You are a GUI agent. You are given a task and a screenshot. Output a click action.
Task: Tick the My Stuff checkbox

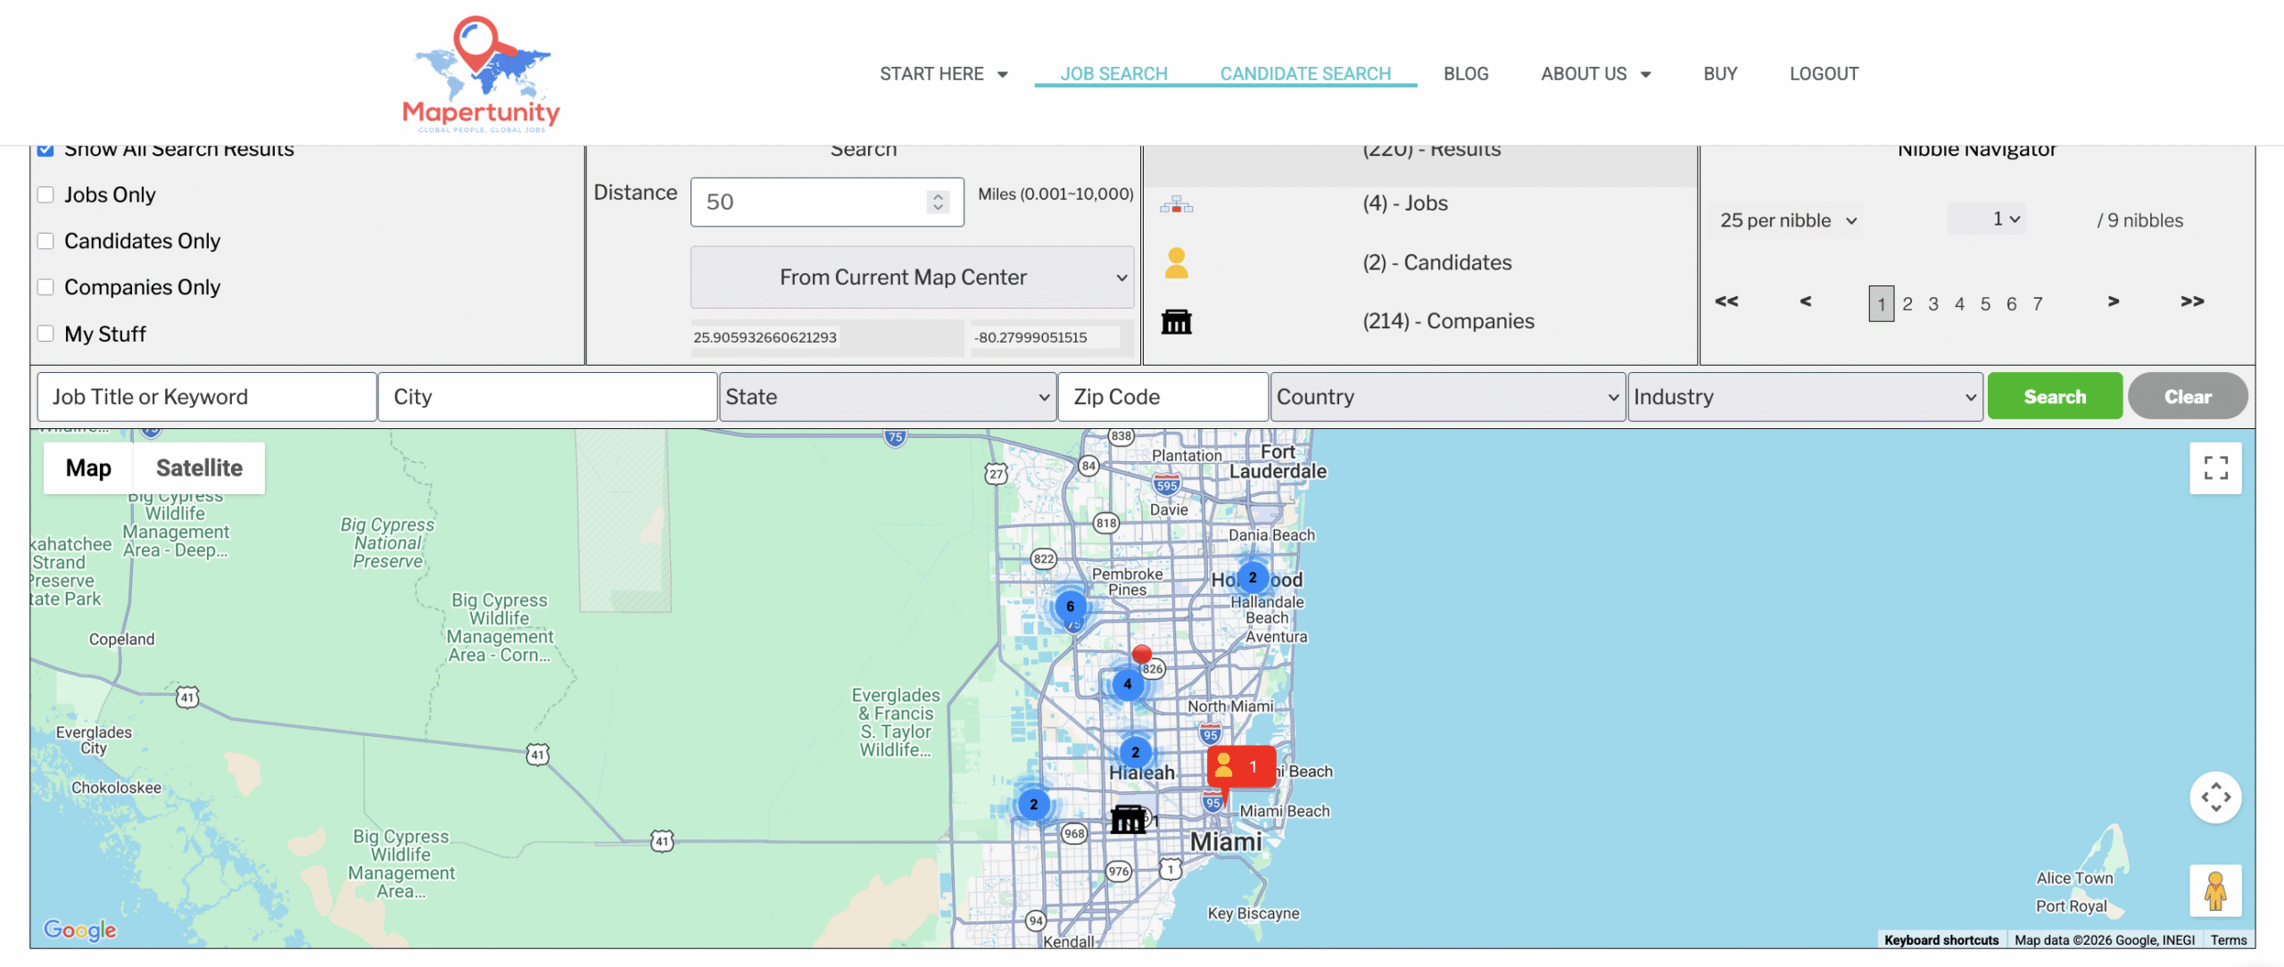pyautogui.click(x=46, y=335)
